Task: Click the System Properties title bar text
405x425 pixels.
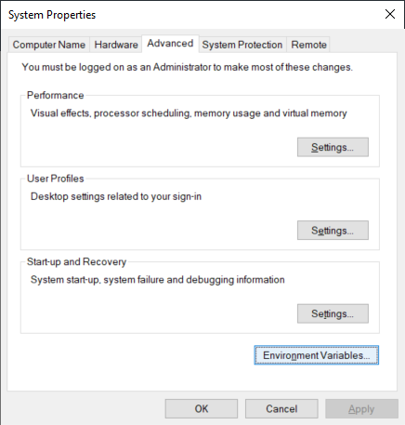Action: [x=52, y=15]
